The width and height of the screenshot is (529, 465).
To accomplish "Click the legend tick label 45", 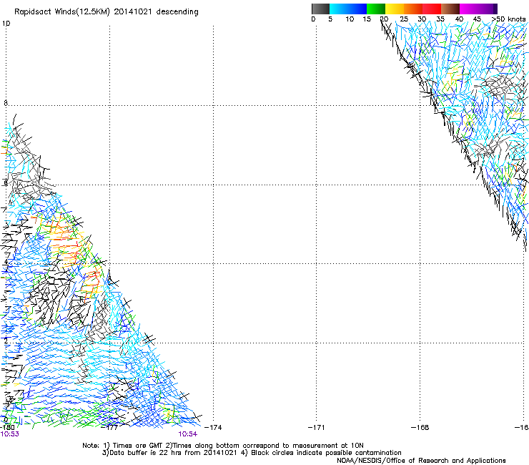I will [477, 19].
